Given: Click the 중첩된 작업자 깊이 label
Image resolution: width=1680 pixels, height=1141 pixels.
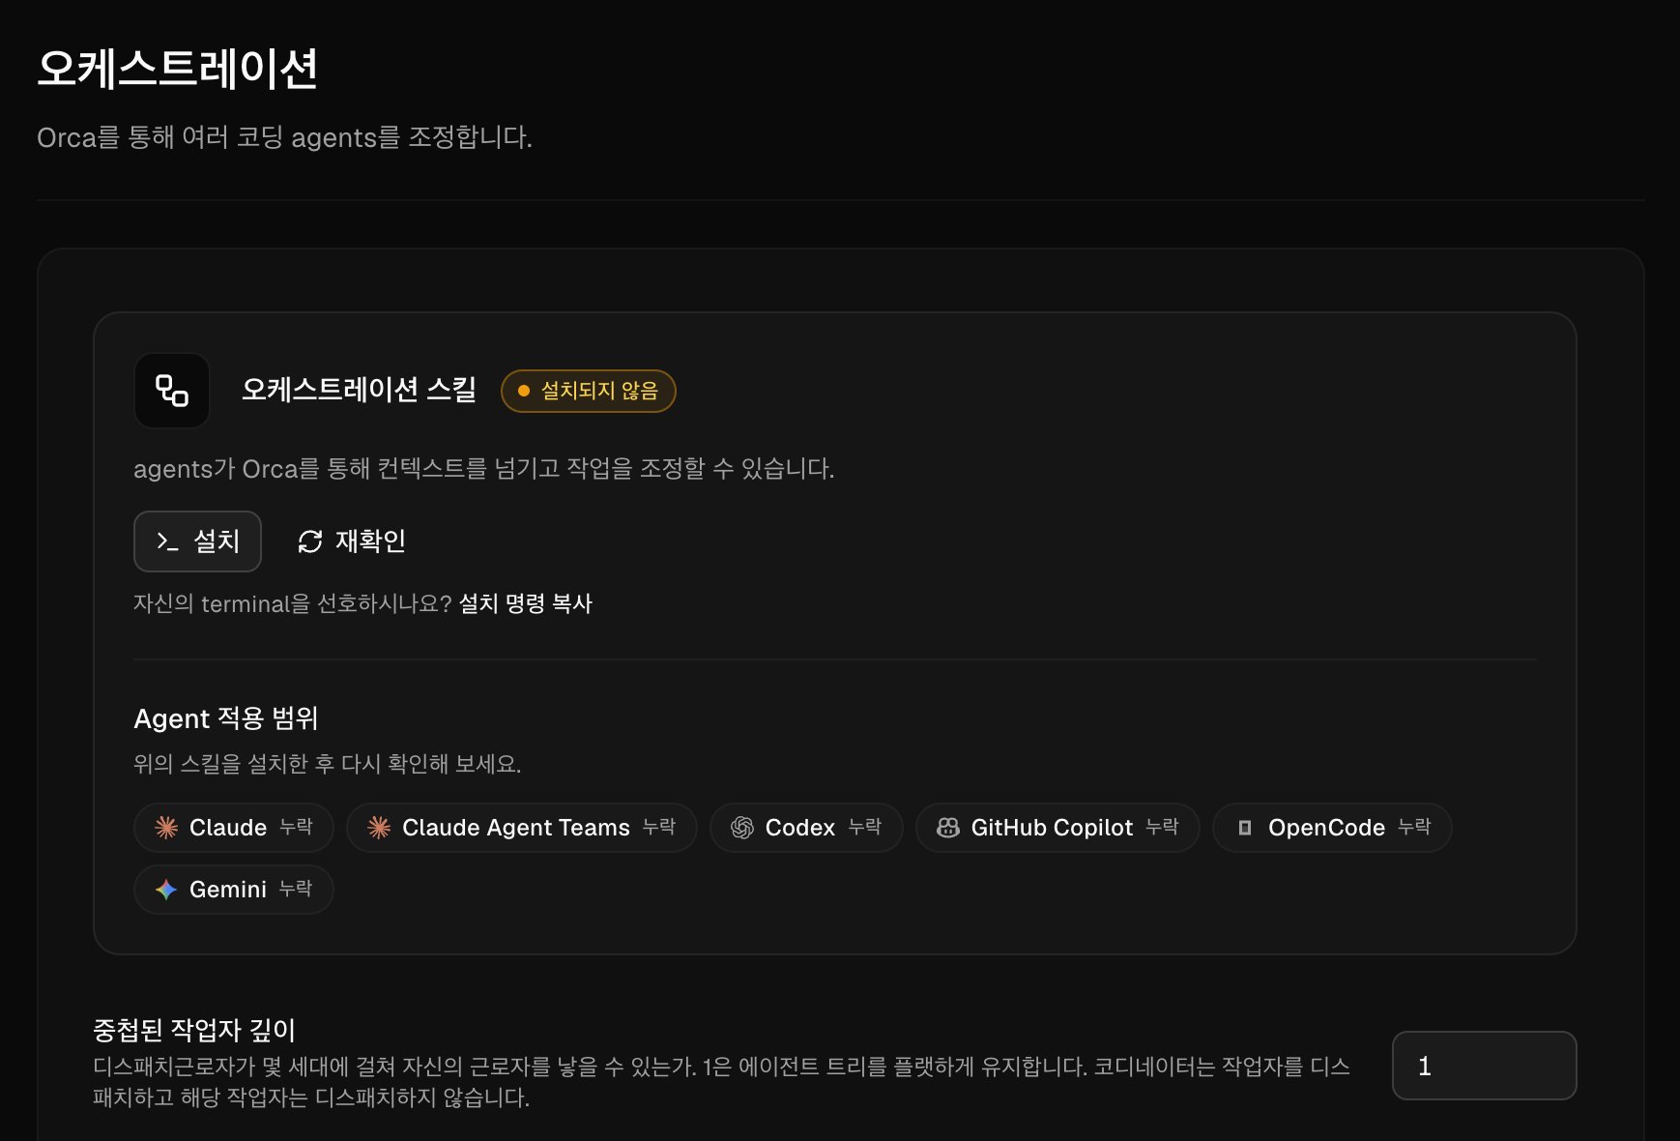Looking at the screenshot, I should 194,1030.
